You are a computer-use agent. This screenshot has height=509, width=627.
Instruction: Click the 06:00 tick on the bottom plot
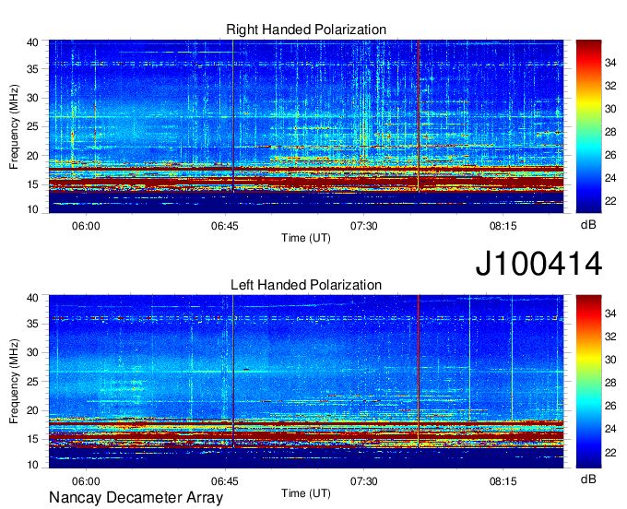click(x=86, y=481)
